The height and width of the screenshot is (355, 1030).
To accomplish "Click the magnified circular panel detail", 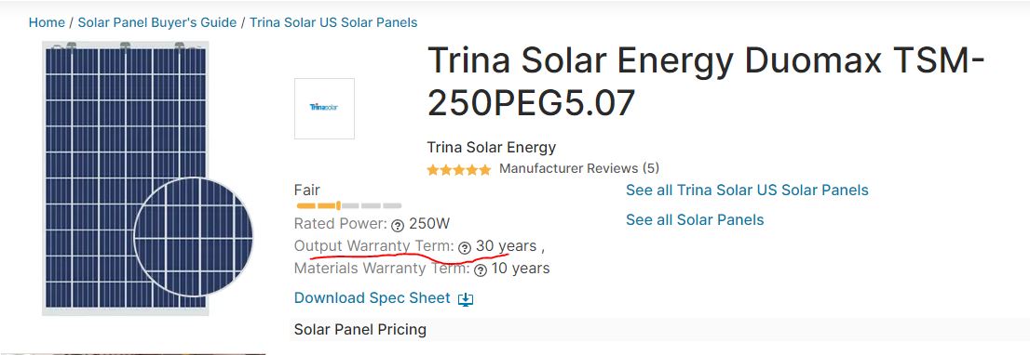I will coord(193,236).
